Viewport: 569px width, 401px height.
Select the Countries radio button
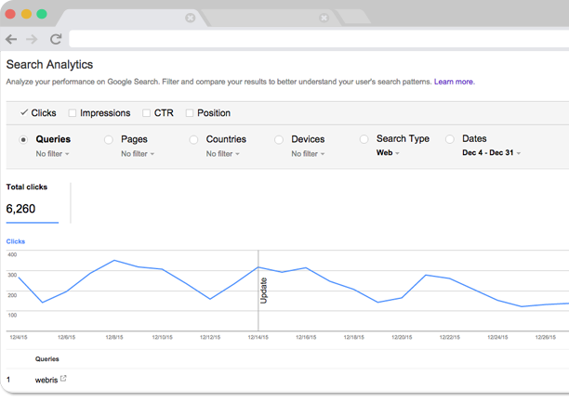coord(193,139)
